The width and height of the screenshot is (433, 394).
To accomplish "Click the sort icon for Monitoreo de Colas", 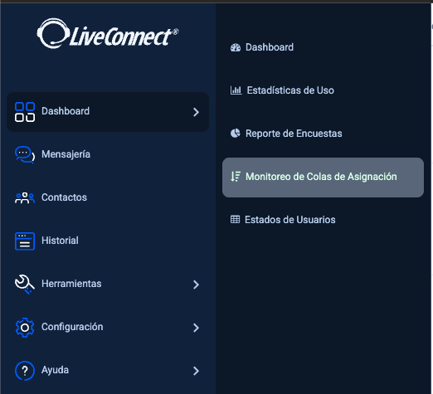I will tap(236, 177).
